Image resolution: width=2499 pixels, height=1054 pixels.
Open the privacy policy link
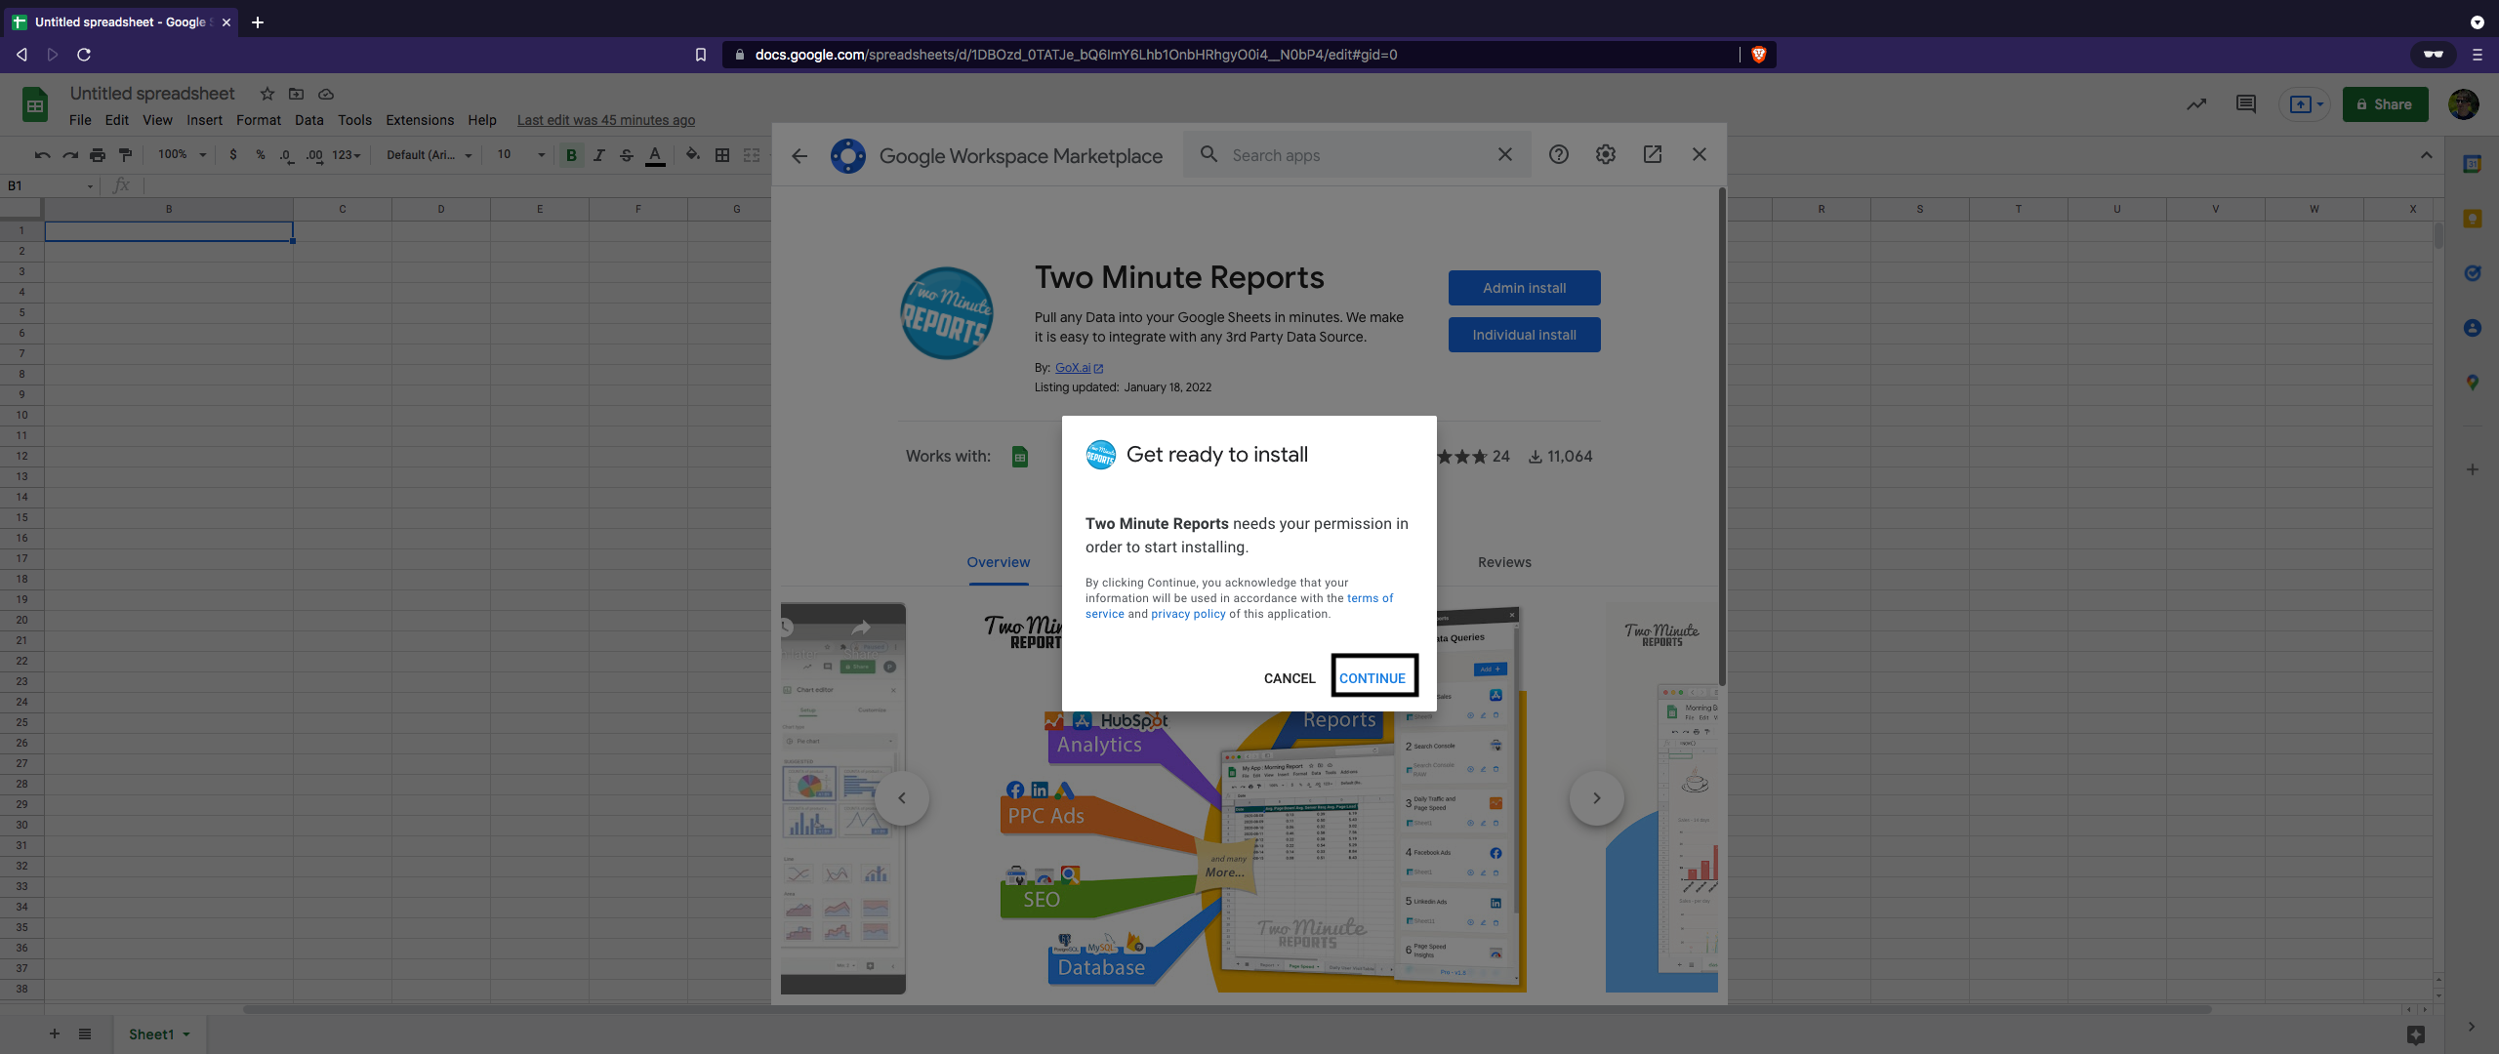(x=1188, y=614)
